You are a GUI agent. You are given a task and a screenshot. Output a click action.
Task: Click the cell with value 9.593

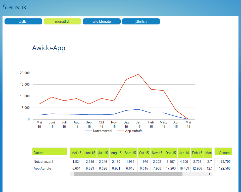[90, 168]
